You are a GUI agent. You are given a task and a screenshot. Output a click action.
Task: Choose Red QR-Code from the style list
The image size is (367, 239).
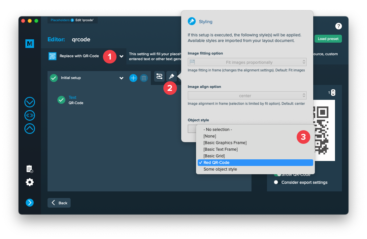point(254,163)
